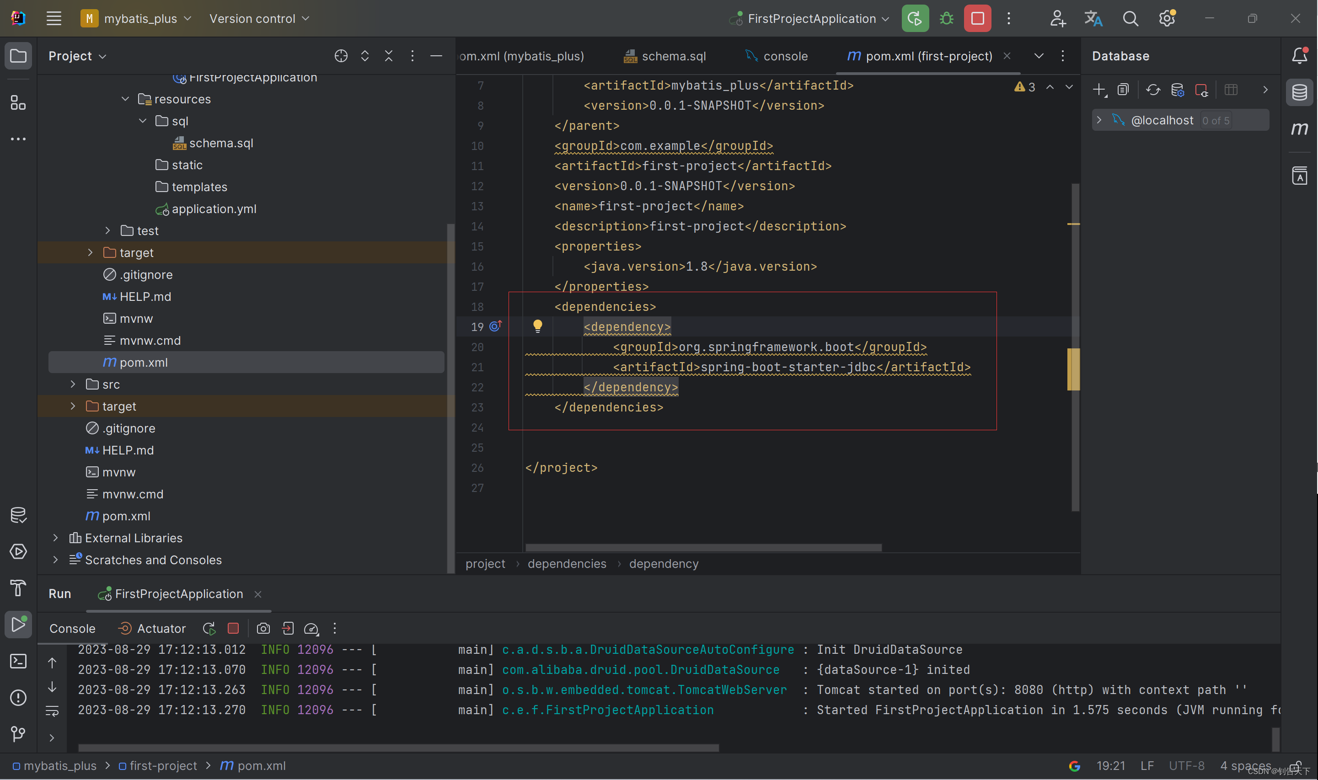Screen dimensions: 1318x780
Task: Refresh the database connection
Action: point(1152,89)
